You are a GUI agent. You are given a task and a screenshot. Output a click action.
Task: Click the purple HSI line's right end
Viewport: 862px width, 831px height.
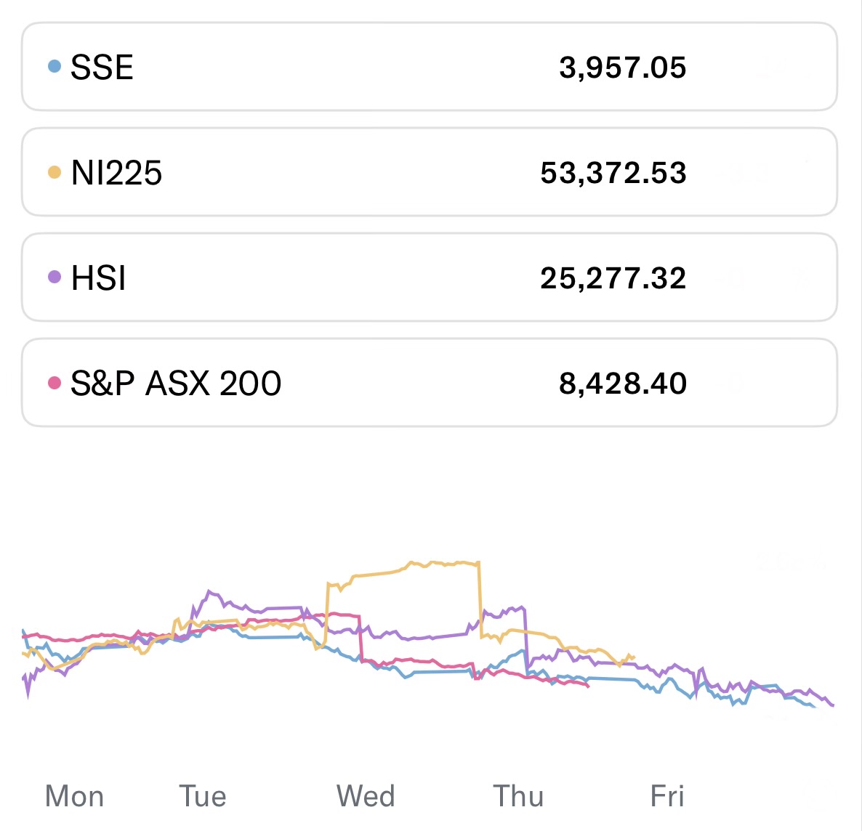point(832,705)
